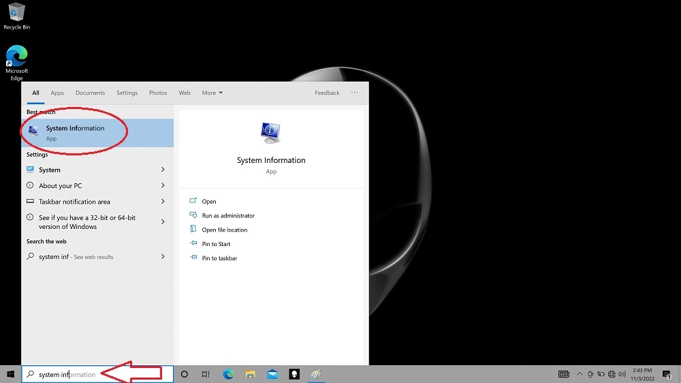Viewport: 681px width, 383px height.
Task: Click the large System Information preview icon
Action: click(x=270, y=133)
